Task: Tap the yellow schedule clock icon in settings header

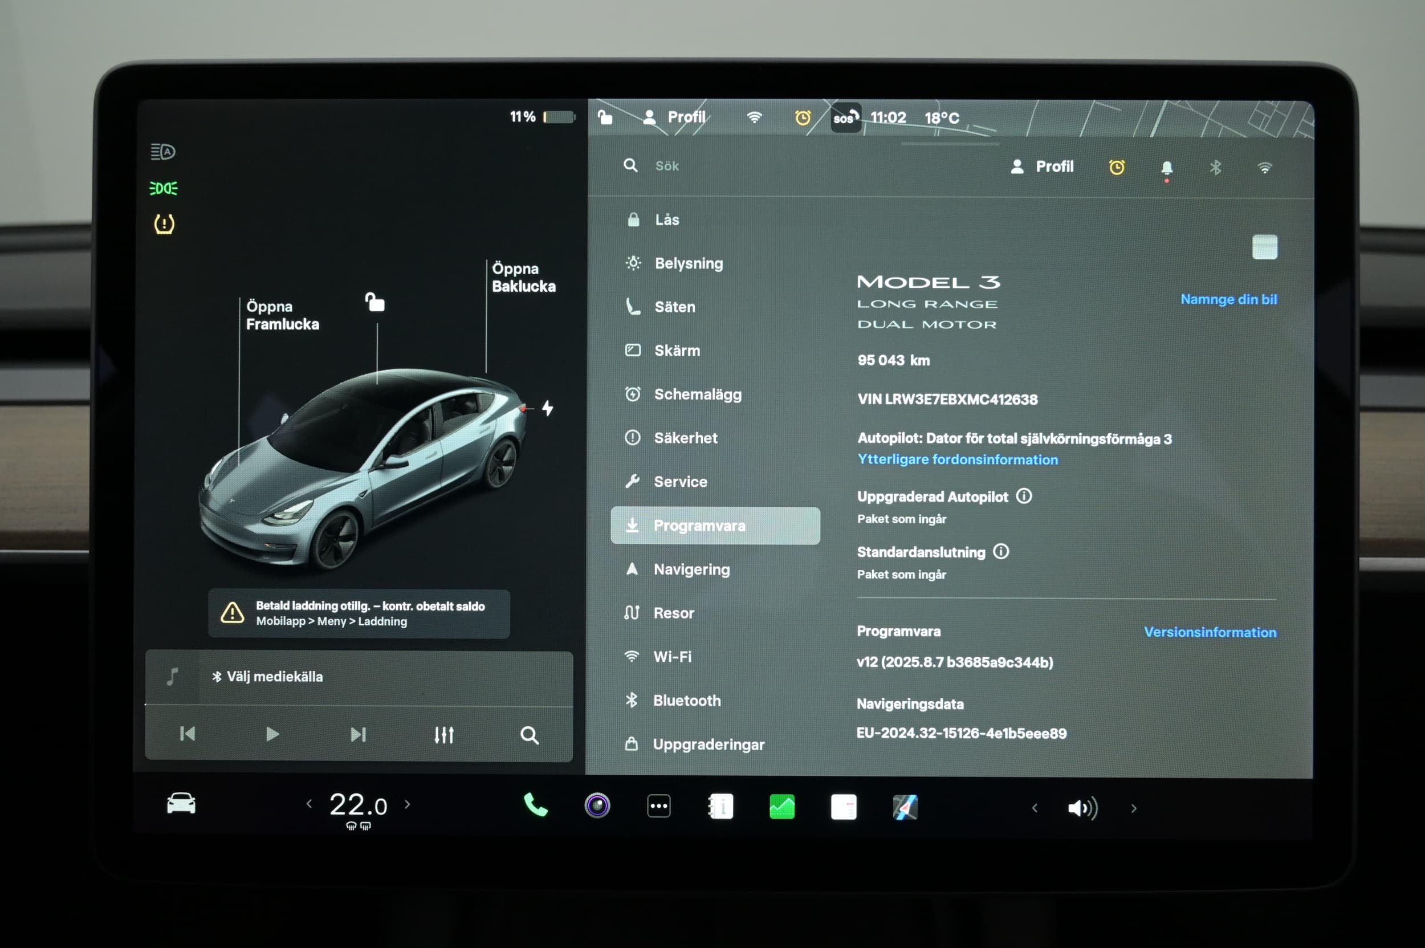Action: click(x=1117, y=167)
